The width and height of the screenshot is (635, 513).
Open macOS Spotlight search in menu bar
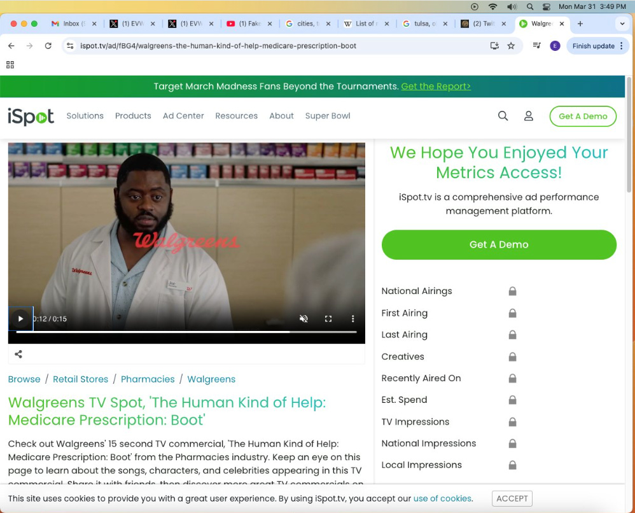[530, 6]
